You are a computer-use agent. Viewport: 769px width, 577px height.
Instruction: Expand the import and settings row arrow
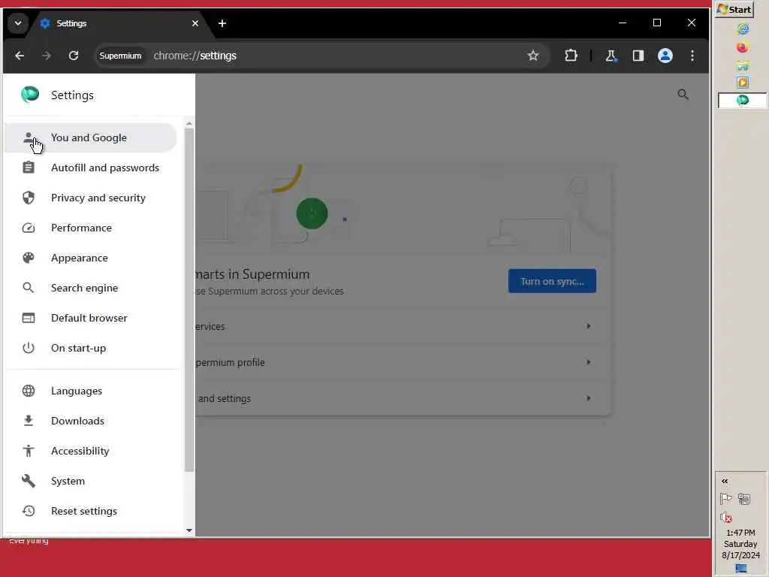pyautogui.click(x=589, y=398)
